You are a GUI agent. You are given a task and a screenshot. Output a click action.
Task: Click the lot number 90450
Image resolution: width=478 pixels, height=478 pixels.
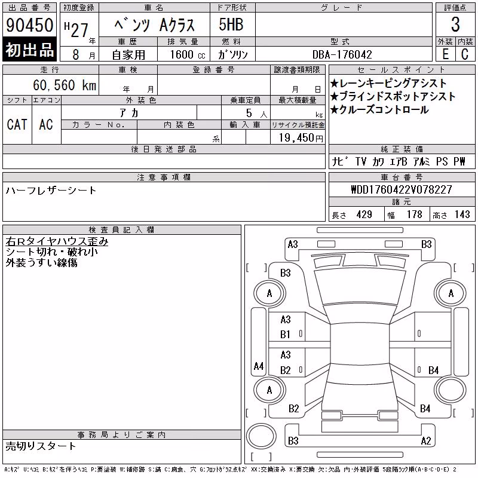point(29,25)
